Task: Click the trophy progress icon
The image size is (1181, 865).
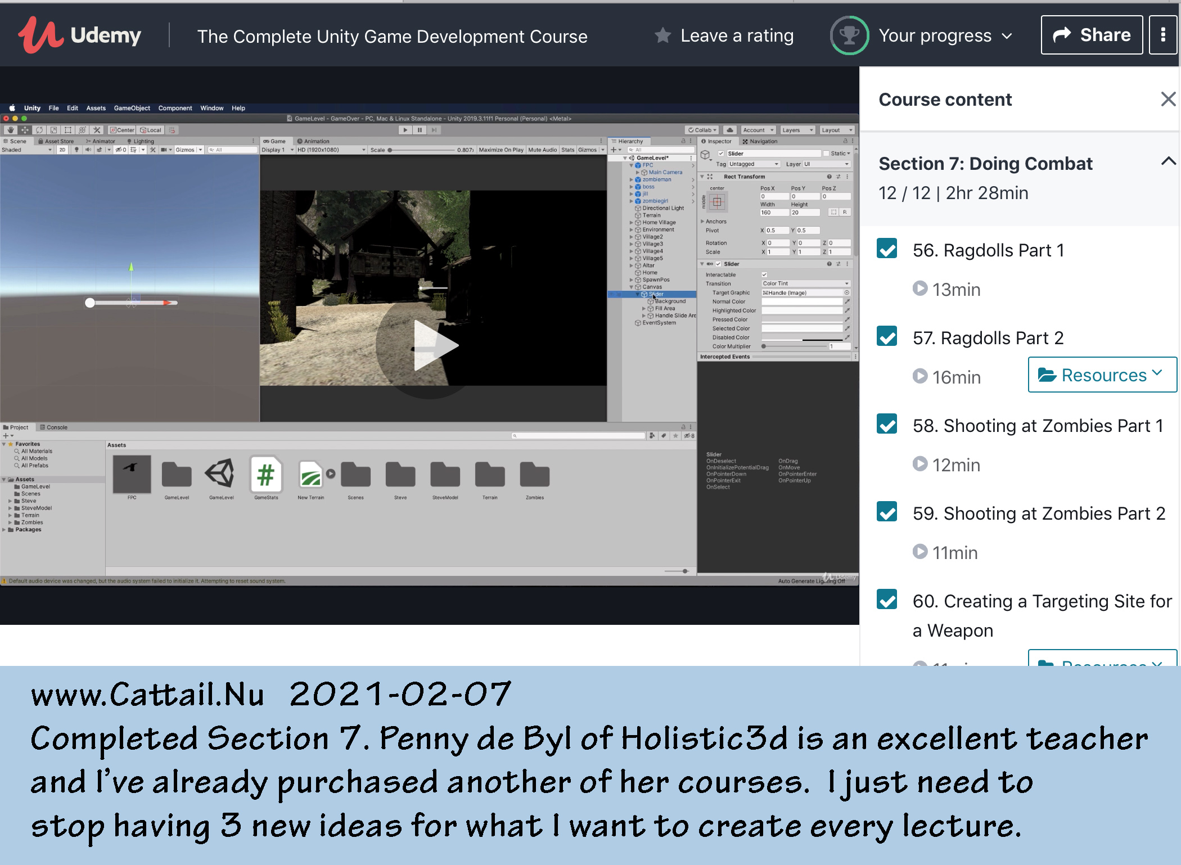Action: click(x=849, y=35)
